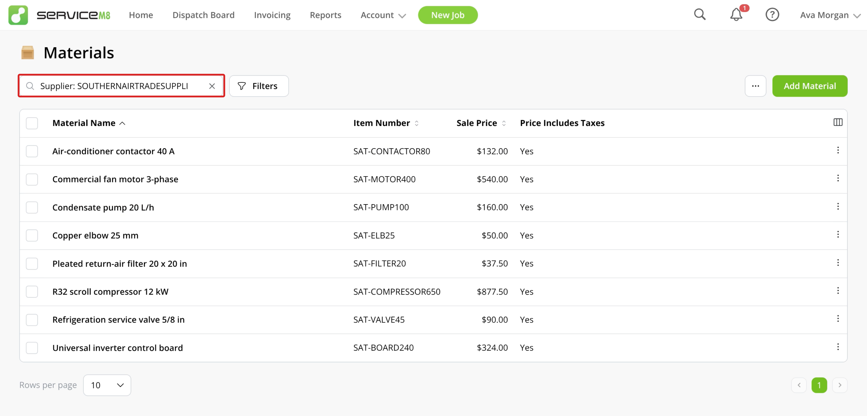
Task: Expand the Account dropdown menu
Action: pos(383,15)
